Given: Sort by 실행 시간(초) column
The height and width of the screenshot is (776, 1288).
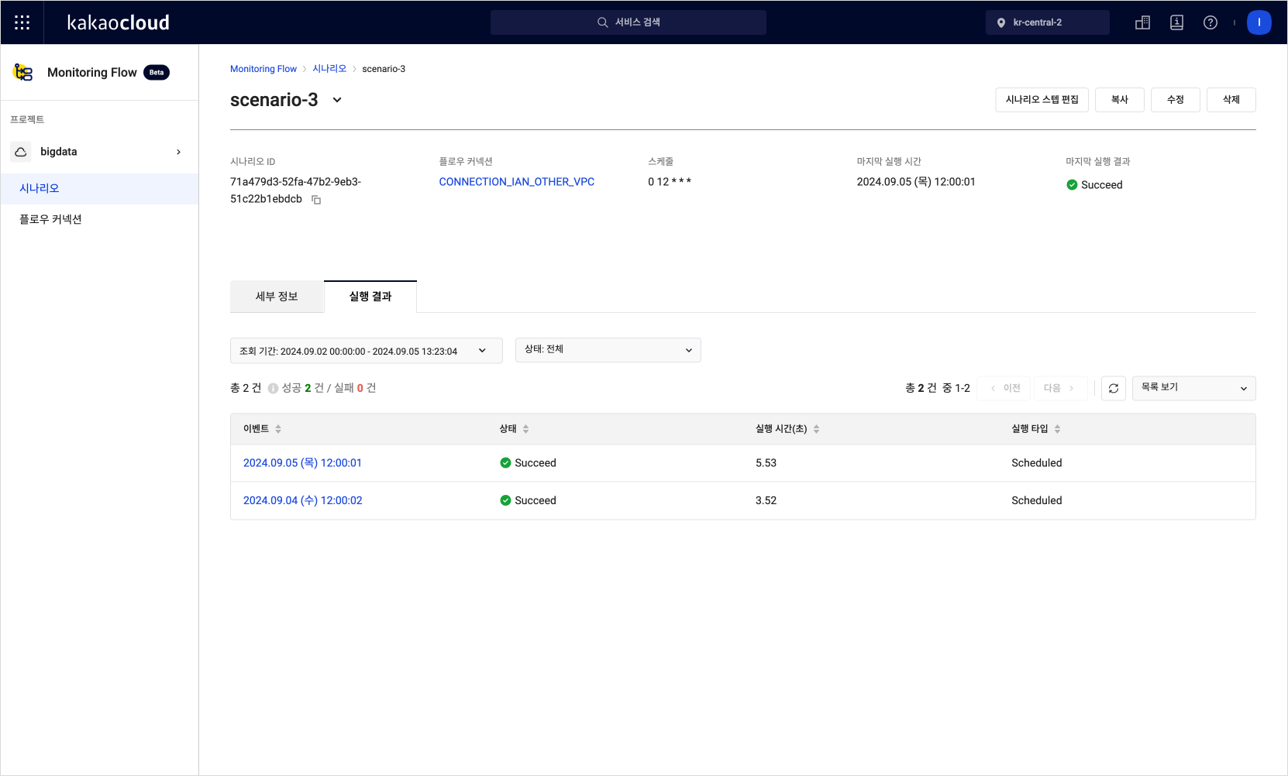Looking at the screenshot, I should (x=816, y=429).
